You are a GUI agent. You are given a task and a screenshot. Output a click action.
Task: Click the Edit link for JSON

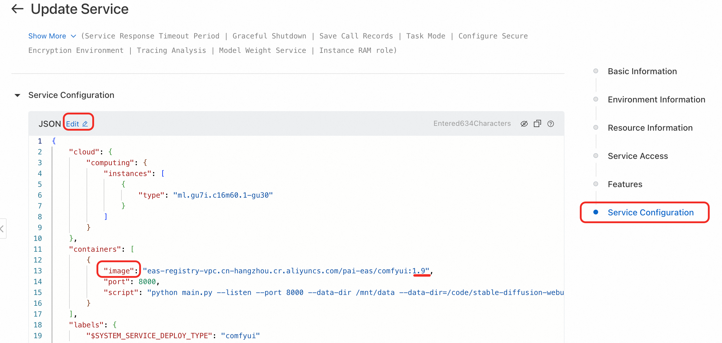pos(72,124)
